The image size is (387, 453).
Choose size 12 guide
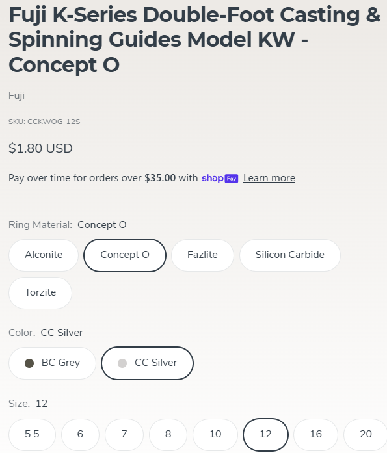(265, 434)
